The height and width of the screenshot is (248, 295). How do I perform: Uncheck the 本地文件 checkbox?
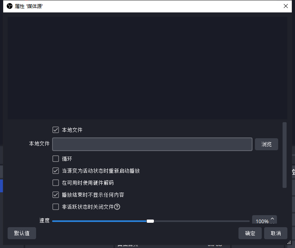click(x=56, y=130)
